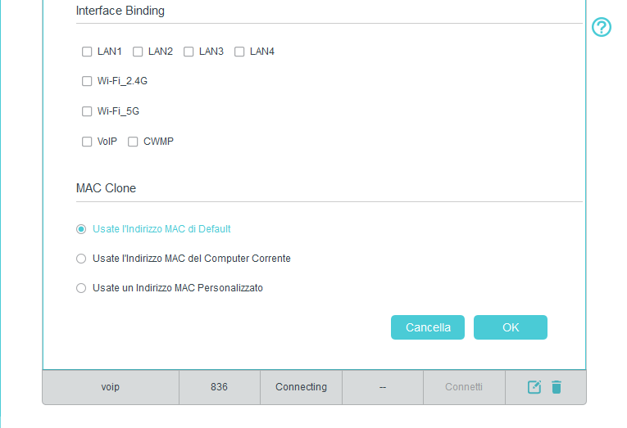The width and height of the screenshot is (627, 428).
Task: Click the Cancella button
Action: [428, 327]
